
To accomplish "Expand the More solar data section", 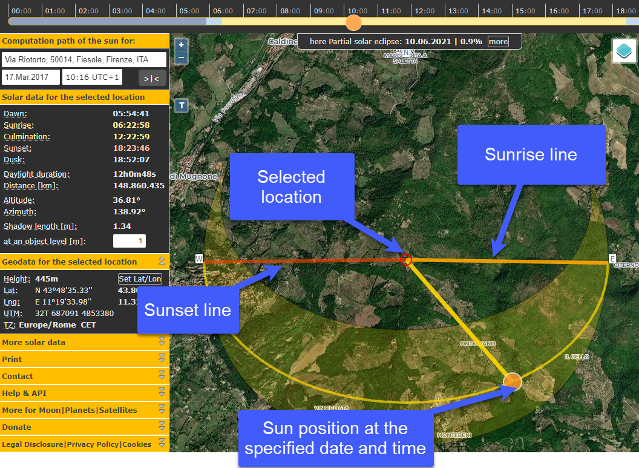I will click(x=162, y=342).
